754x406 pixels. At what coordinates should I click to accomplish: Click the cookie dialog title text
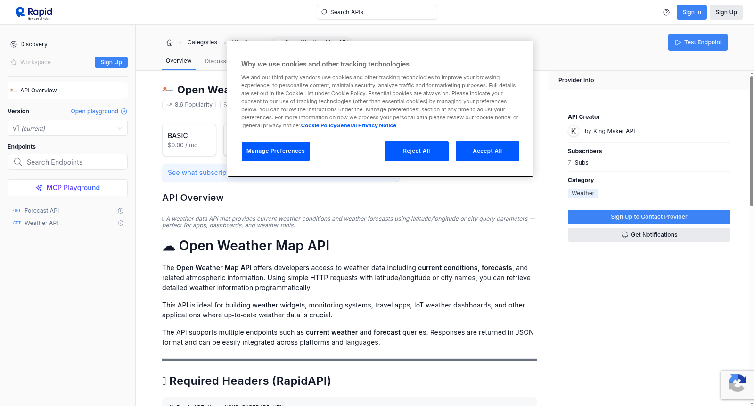pyautogui.click(x=325, y=64)
